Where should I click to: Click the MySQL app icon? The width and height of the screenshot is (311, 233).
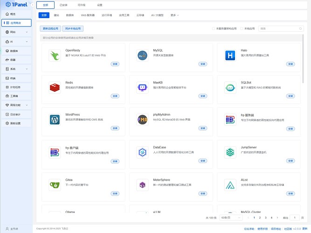coord(142,55)
